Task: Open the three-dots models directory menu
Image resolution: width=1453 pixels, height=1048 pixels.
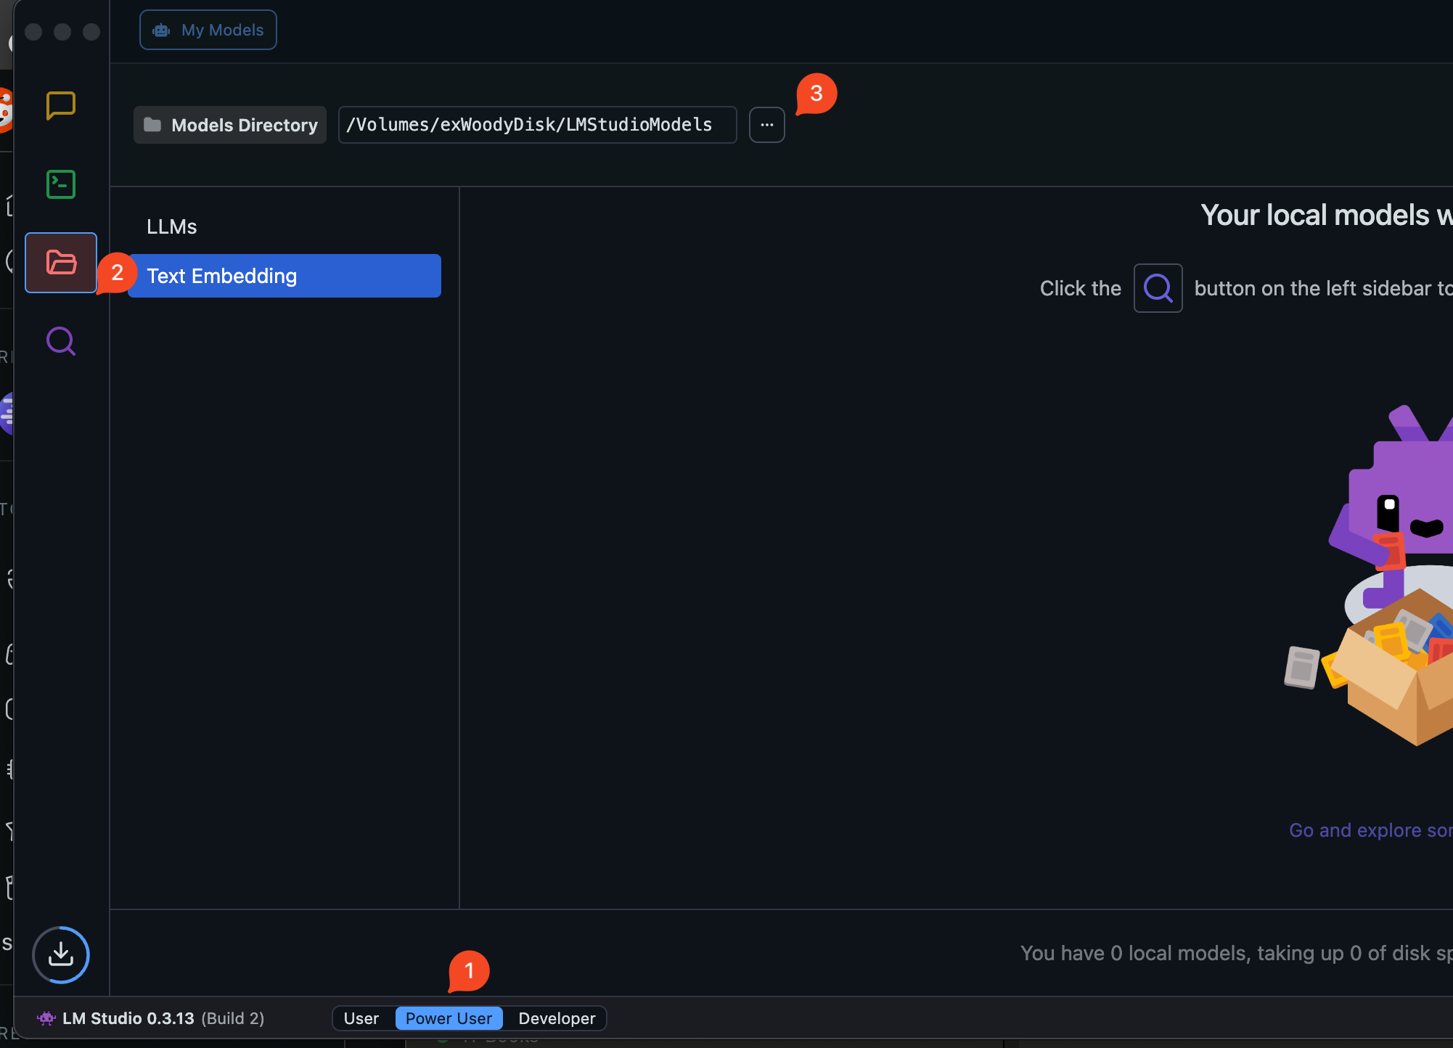Action: (766, 125)
